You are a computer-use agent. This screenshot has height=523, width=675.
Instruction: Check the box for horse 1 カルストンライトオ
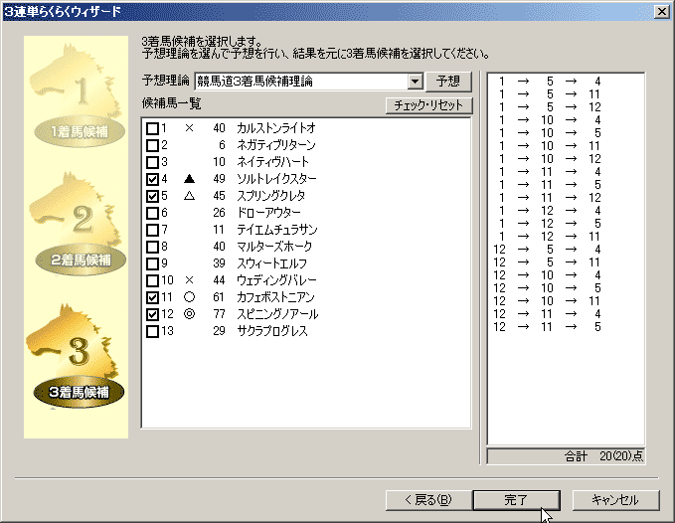pos(152,128)
